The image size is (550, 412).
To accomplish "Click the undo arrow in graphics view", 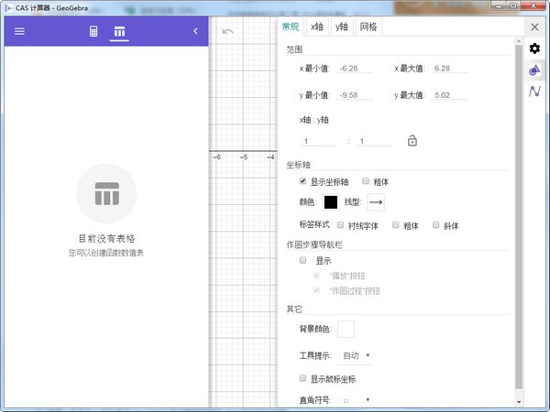I will coord(227,32).
